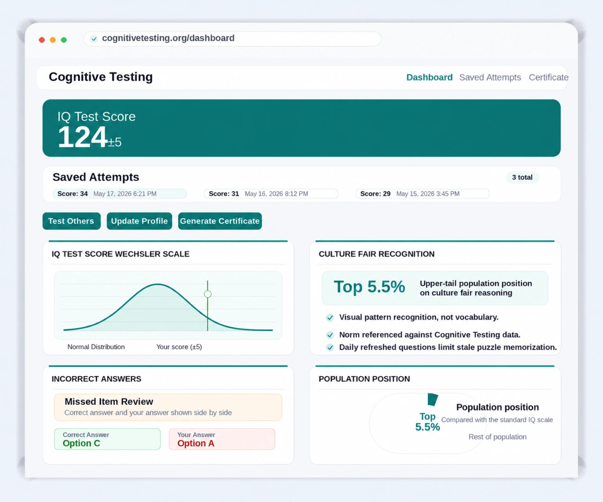
Task: Click the Rest of population label
Action: tap(497, 437)
